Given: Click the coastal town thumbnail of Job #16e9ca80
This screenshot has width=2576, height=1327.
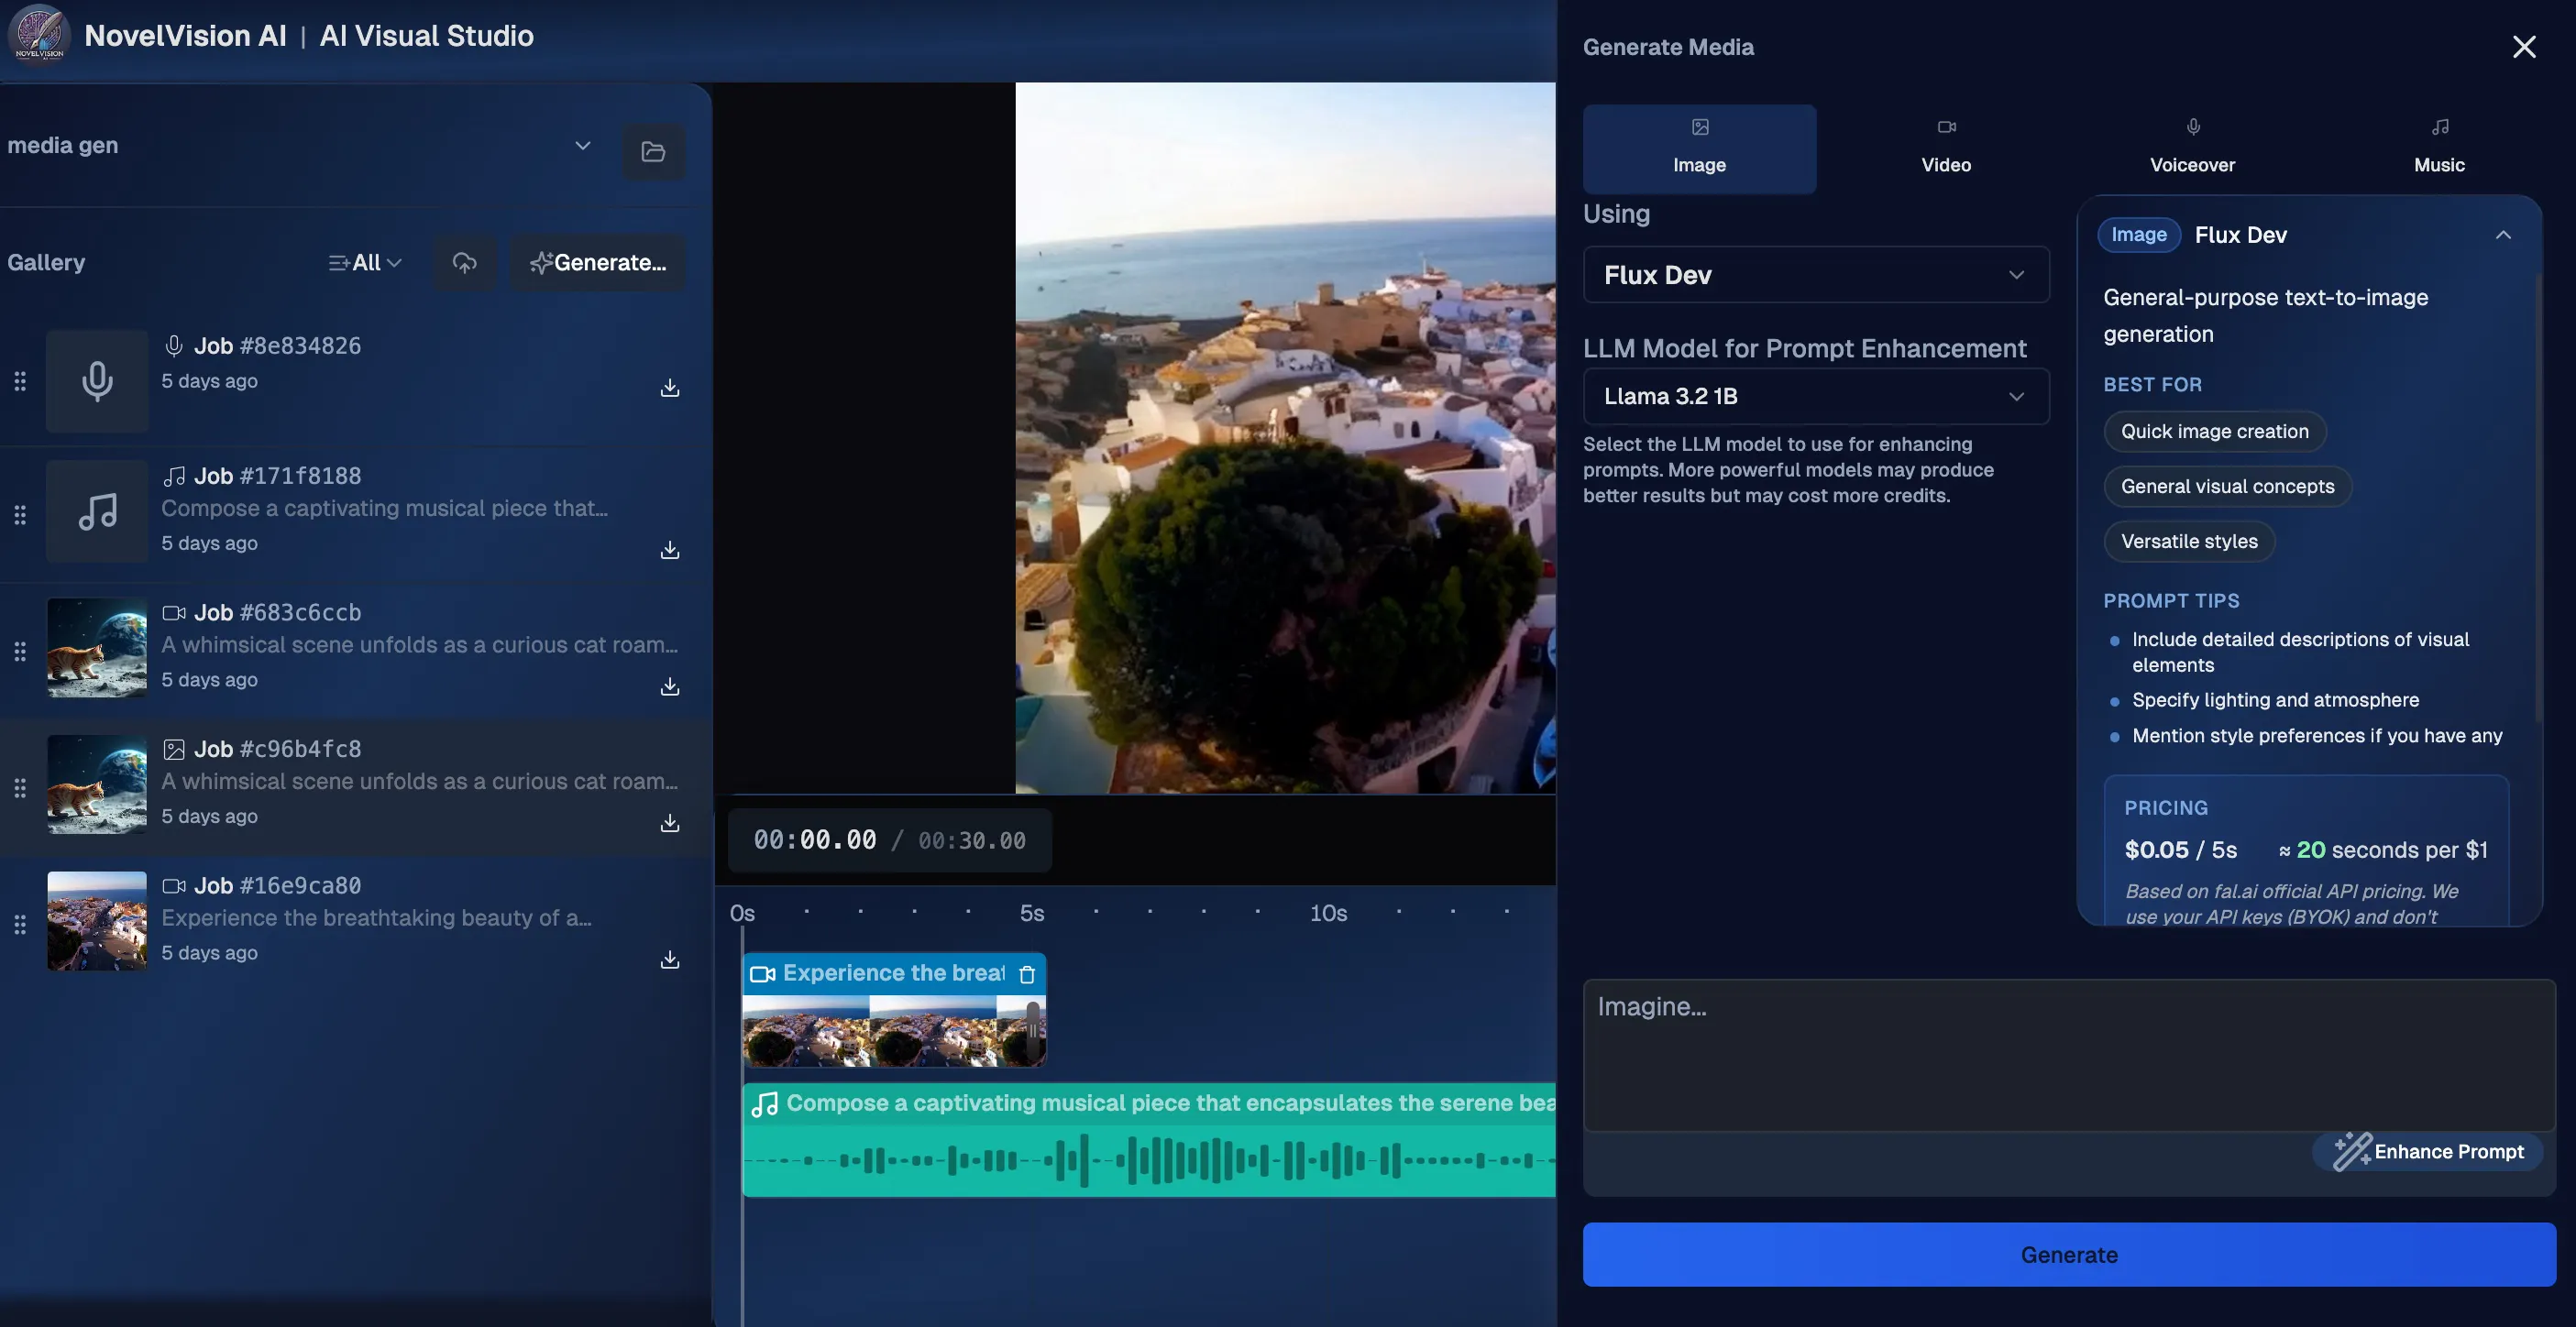Looking at the screenshot, I should pyautogui.click(x=97, y=921).
